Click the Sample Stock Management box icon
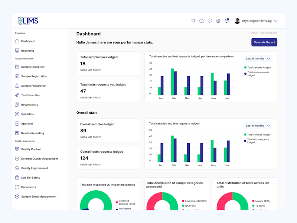 click(x=17, y=197)
